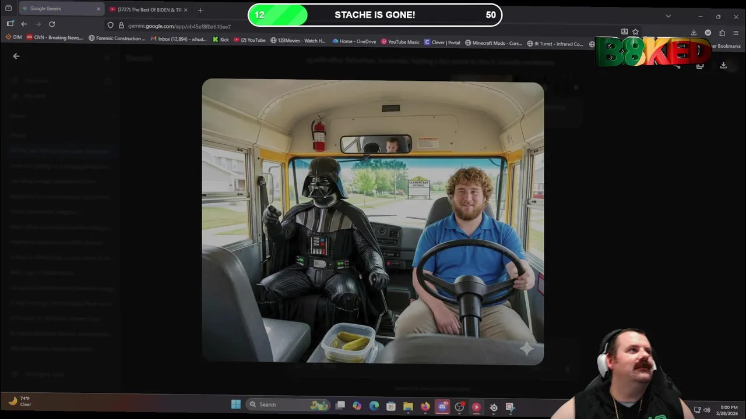Click the browser back arrow
This screenshot has height=419, width=746.
tap(24, 24)
